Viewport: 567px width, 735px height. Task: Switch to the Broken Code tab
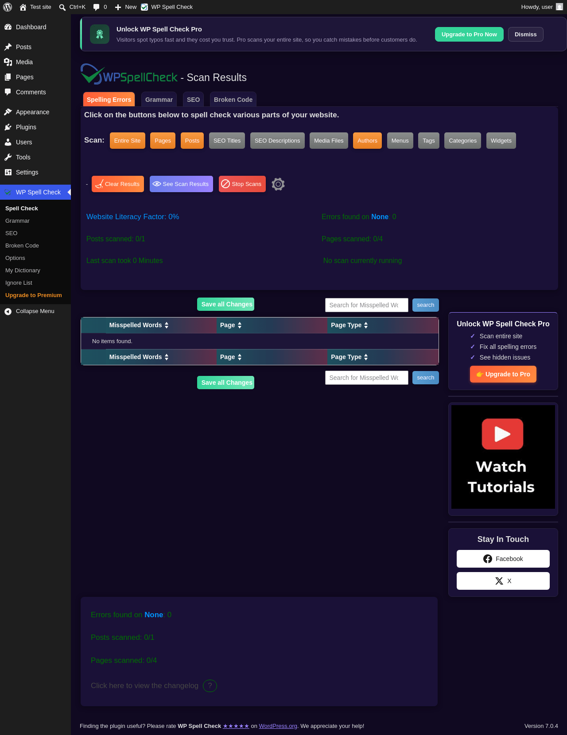[x=233, y=100]
